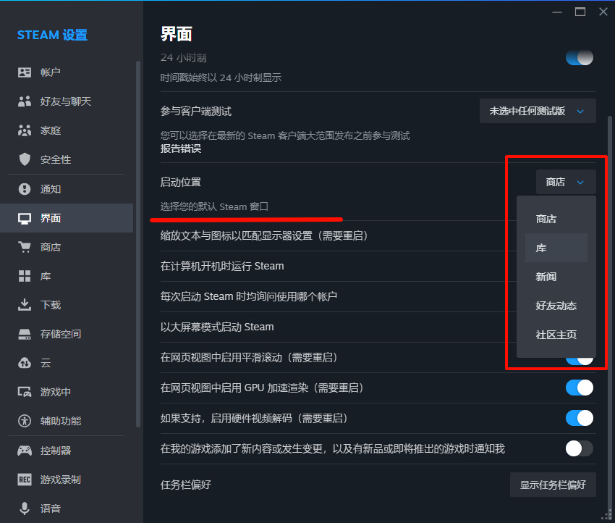Click 以大屏幕模式启动 Steam text

pyautogui.click(x=217, y=327)
